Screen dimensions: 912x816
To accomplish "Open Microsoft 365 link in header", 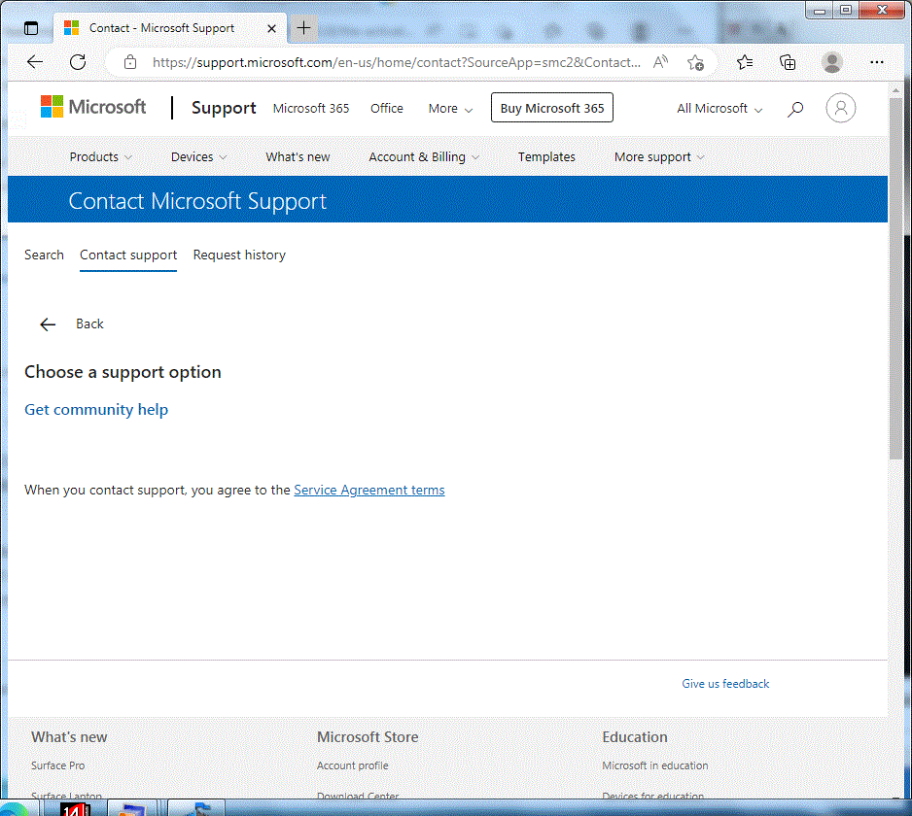I will [x=311, y=109].
